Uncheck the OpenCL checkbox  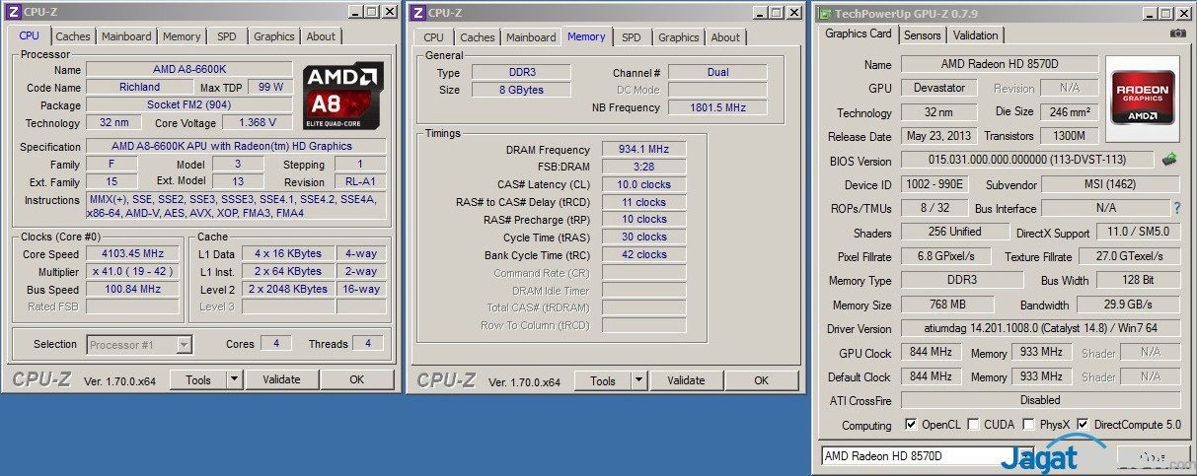coord(911,425)
